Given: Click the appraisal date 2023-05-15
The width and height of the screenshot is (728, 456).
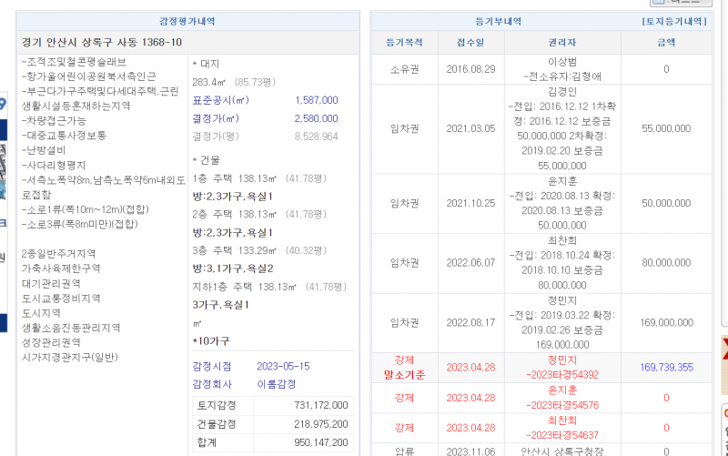Looking at the screenshot, I should [x=283, y=365].
